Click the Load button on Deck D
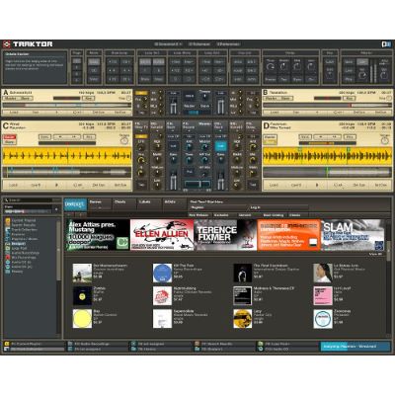The width and height of the screenshot is (395, 395). coord(274,186)
